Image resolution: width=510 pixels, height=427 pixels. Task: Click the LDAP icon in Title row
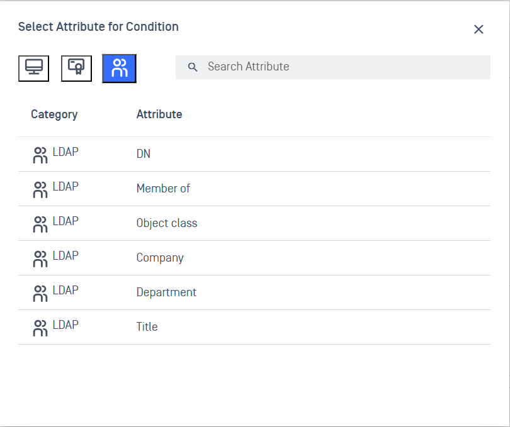[40, 328]
